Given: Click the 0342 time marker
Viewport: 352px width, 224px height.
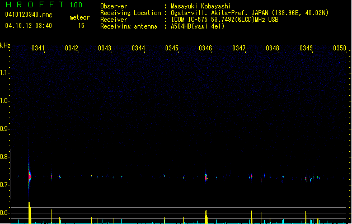Looking at the screenshot, I should (72, 48).
